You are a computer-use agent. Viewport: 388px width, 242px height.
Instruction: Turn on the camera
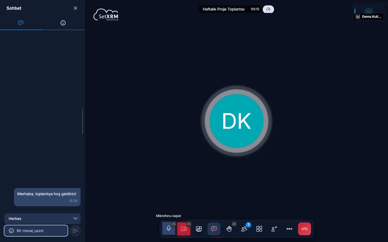coord(184,229)
